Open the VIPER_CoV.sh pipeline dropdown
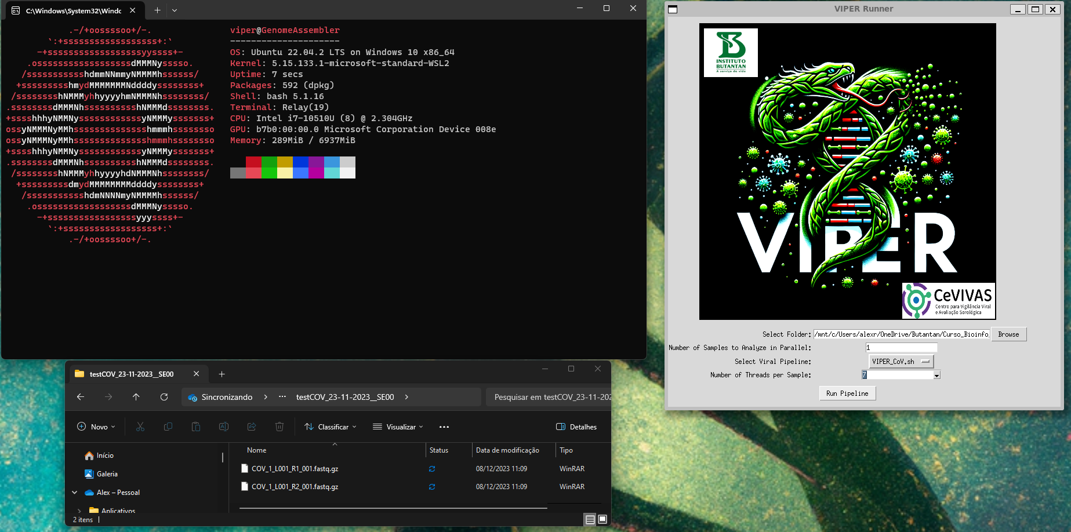This screenshot has height=532, width=1071. (x=901, y=362)
